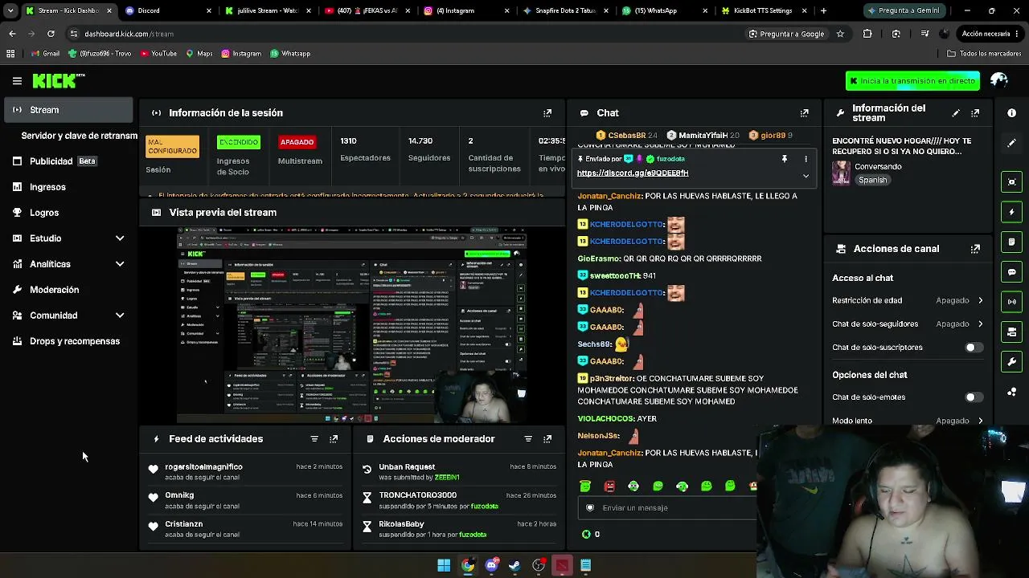Image resolution: width=1029 pixels, height=578 pixels.
Task: Unpin the pinned chat message
Action: [x=785, y=159]
